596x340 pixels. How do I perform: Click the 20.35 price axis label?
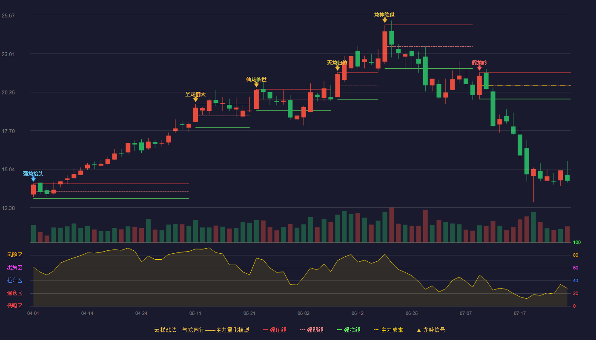point(8,93)
